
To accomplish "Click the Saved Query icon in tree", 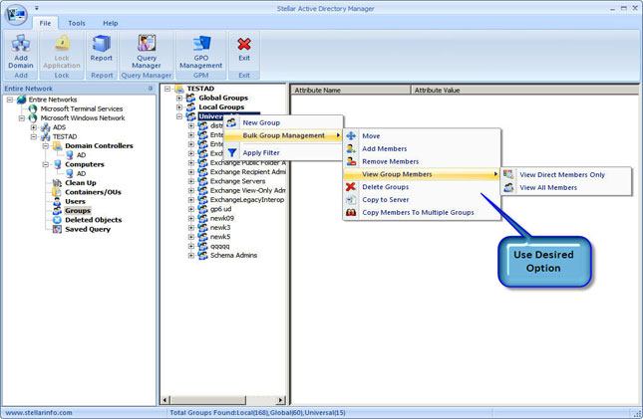I will click(57, 229).
